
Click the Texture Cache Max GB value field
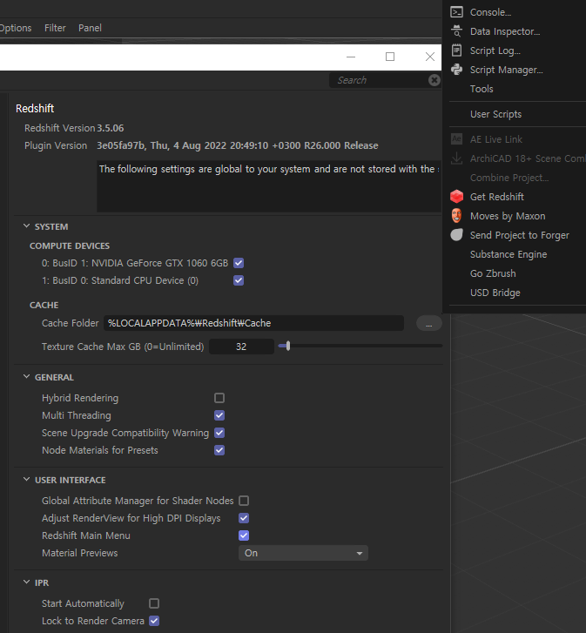[241, 347]
